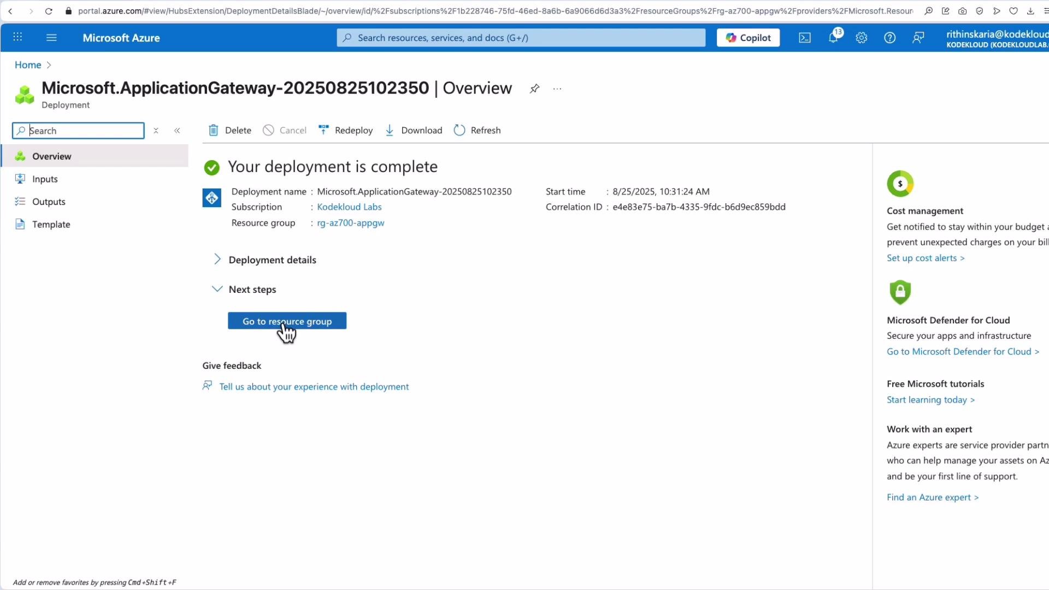Open the Kodekloud Labs subscription link

[x=349, y=207]
